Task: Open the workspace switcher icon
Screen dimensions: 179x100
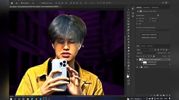Action: [x=166, y=3]
